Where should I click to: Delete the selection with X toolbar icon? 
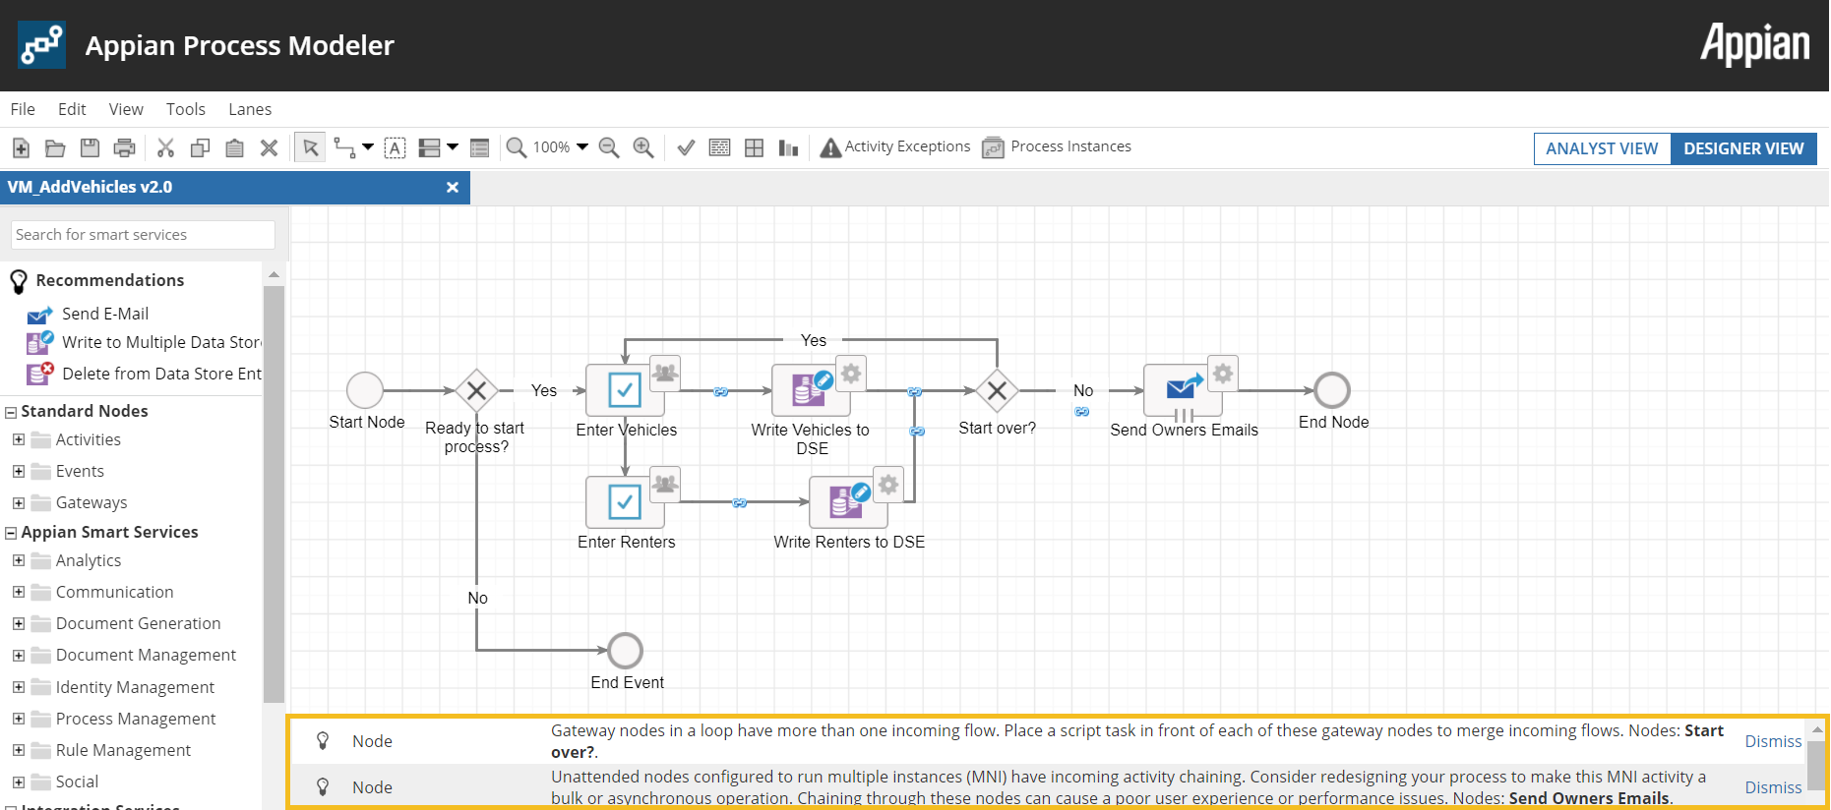click(269, 147)
